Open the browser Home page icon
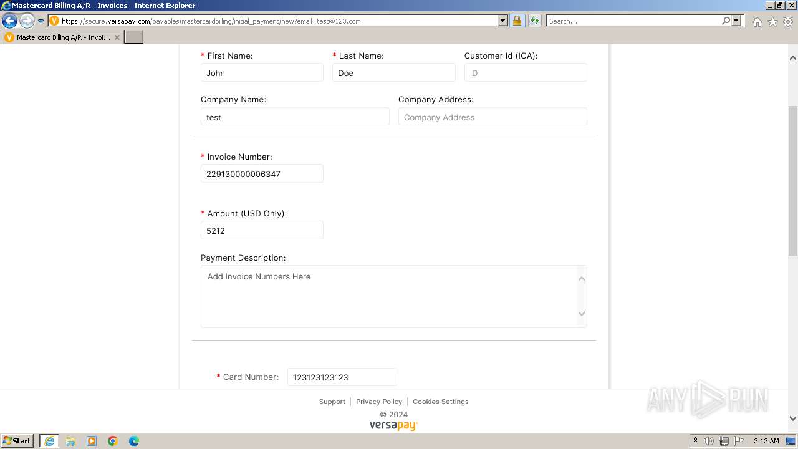The image size is (798, 449). (x=757, y=22)
